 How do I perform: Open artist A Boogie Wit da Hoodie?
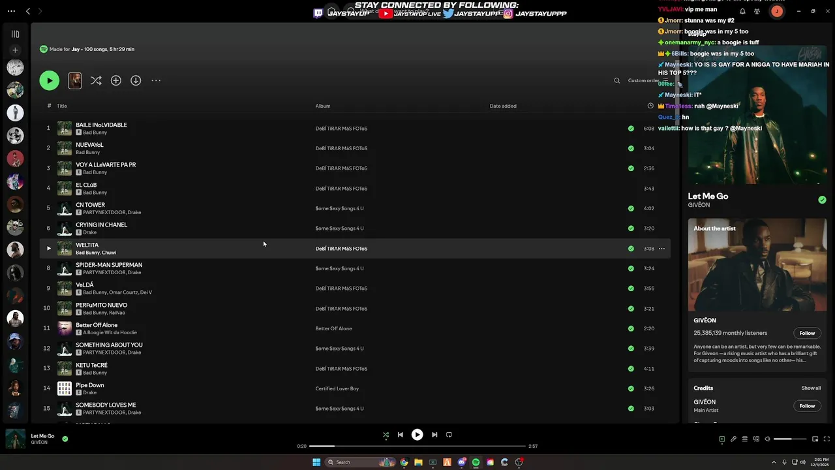tap(110, 333)
